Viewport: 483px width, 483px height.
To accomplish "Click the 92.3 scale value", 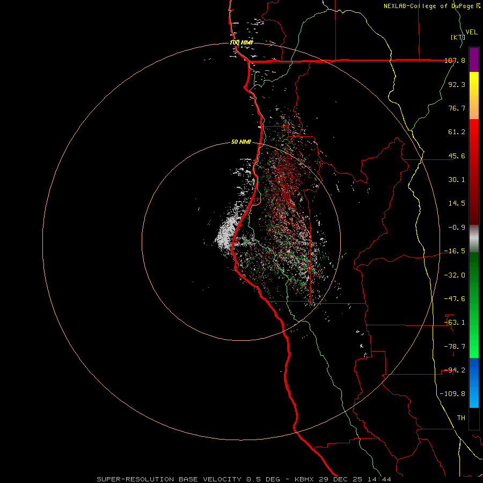I will point(457,84).
